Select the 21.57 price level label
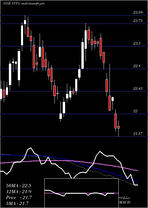 [x=138, y=134]
